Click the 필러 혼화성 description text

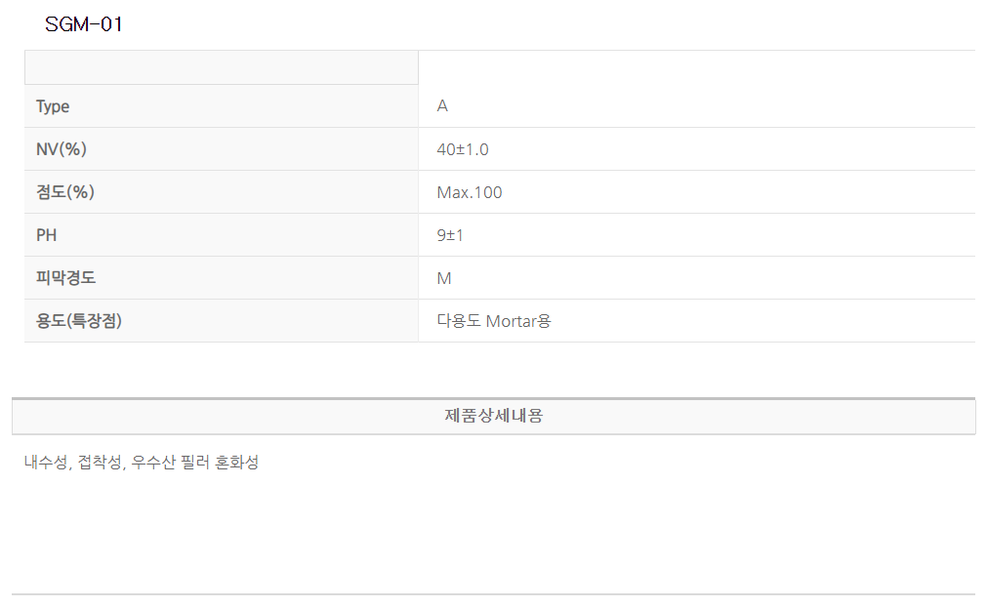pos(220,463)
